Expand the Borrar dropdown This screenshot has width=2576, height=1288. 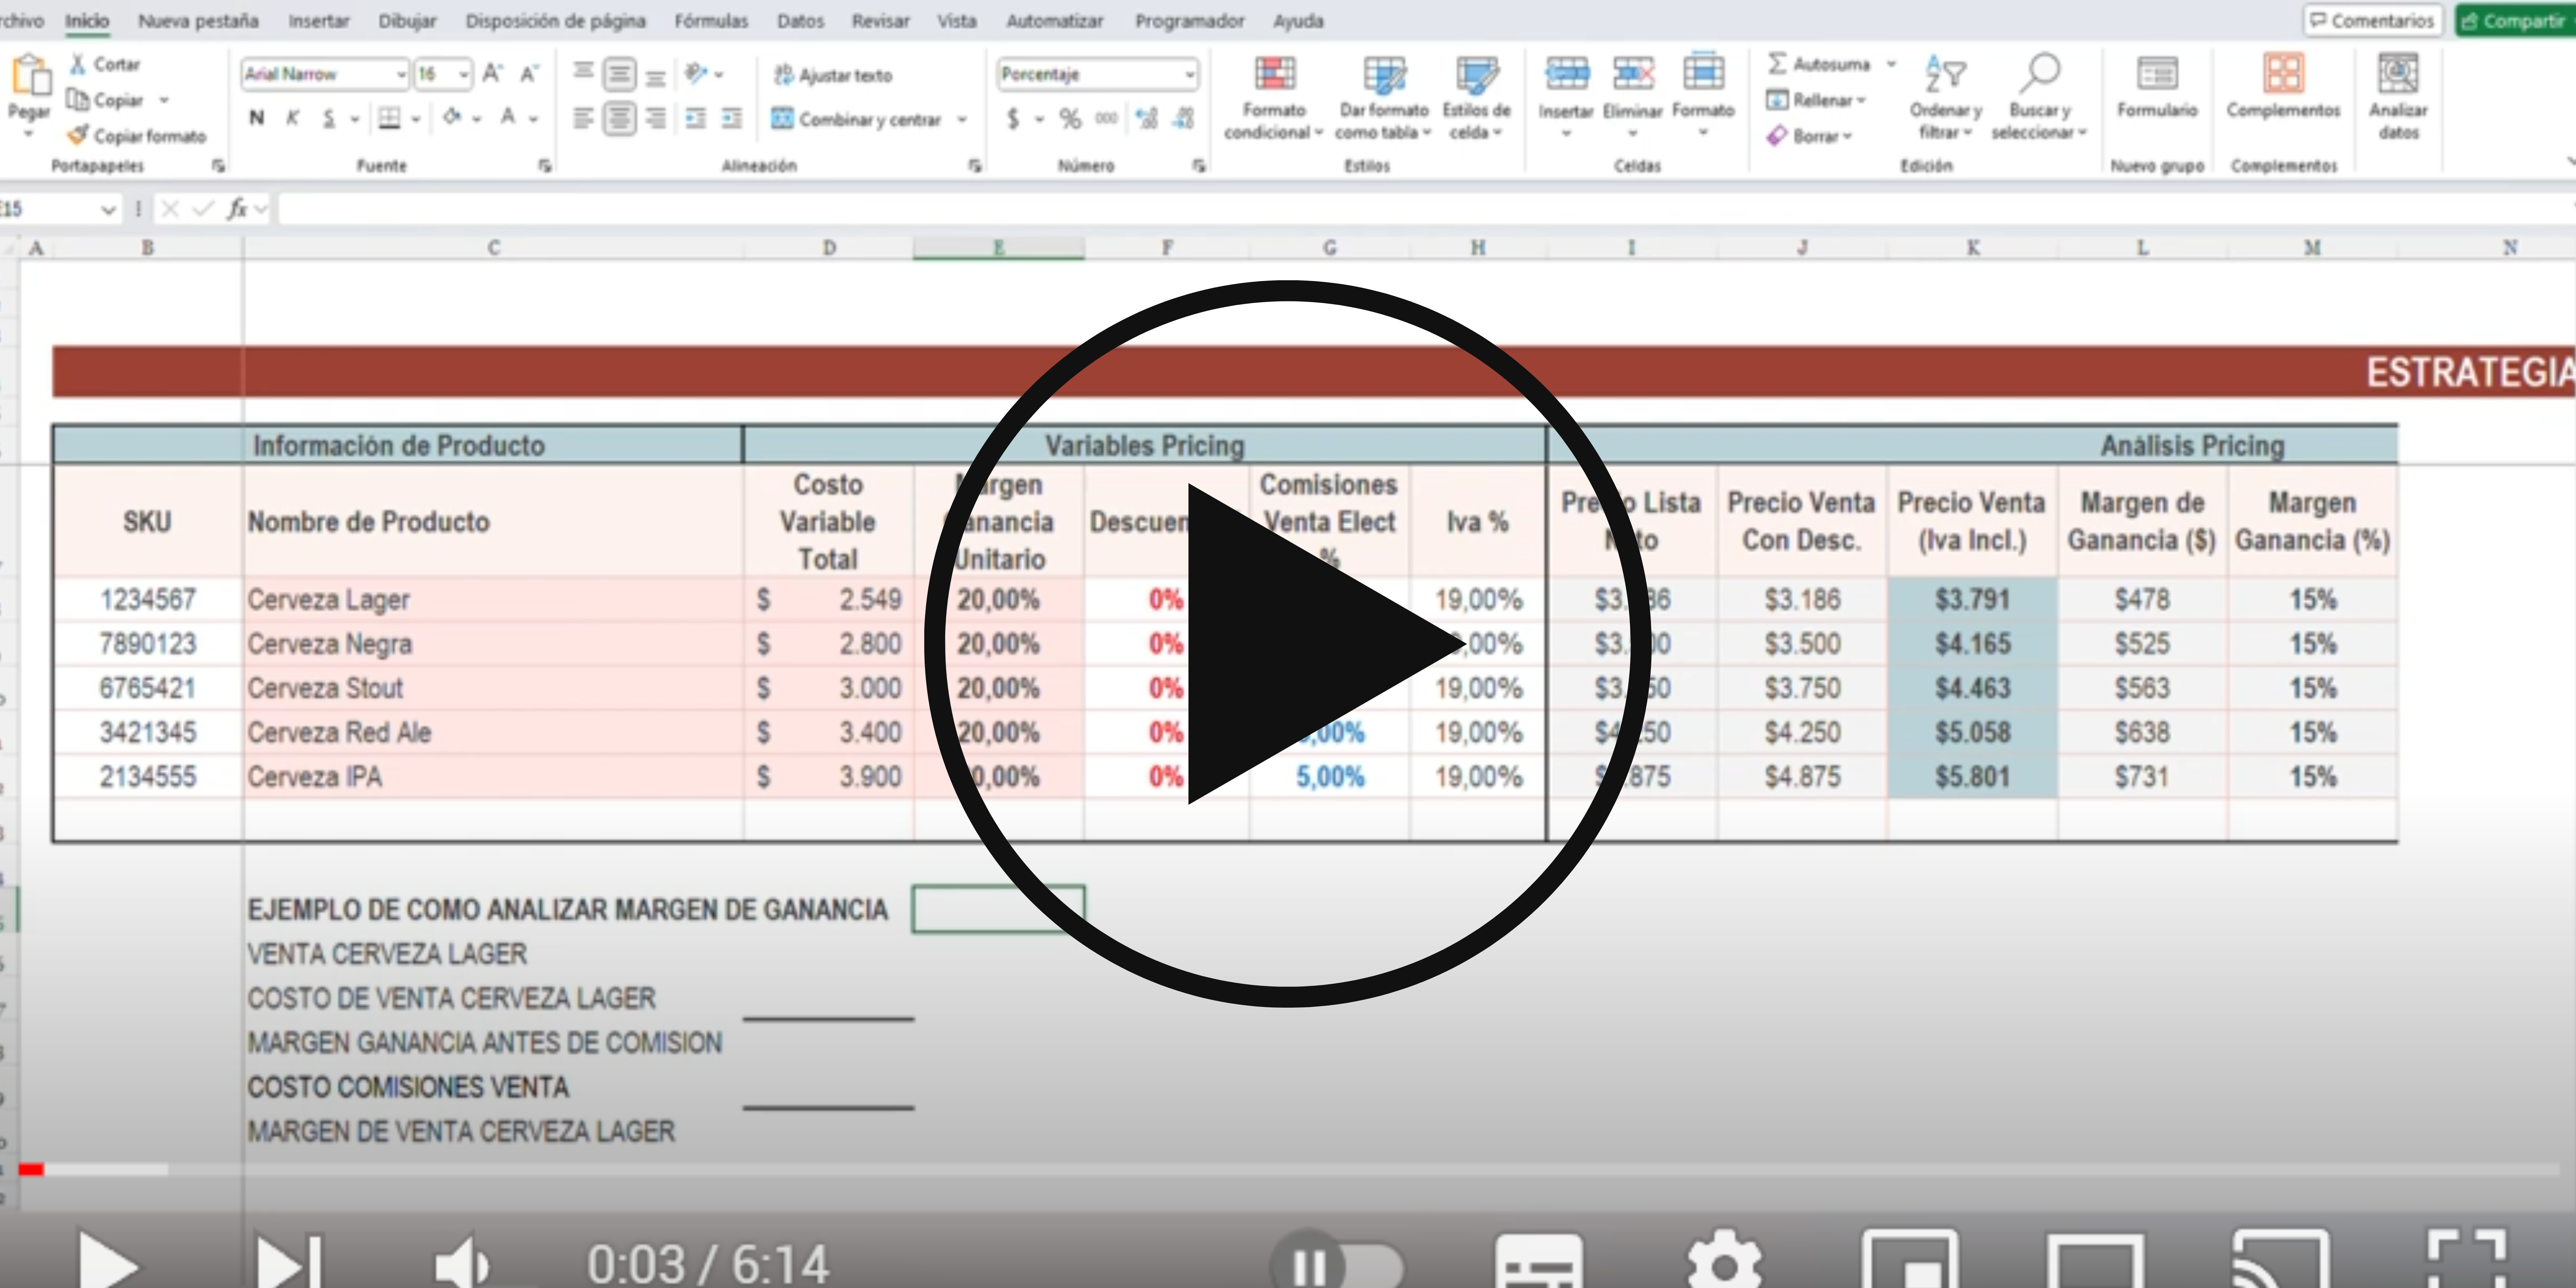tap(1847, 136)
